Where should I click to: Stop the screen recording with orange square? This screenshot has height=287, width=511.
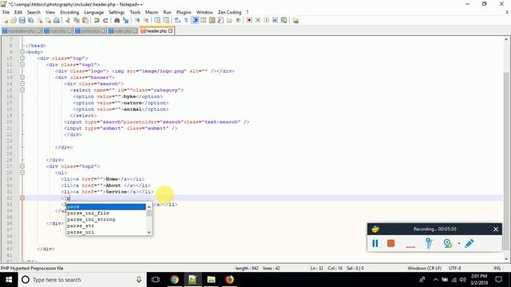390,243
